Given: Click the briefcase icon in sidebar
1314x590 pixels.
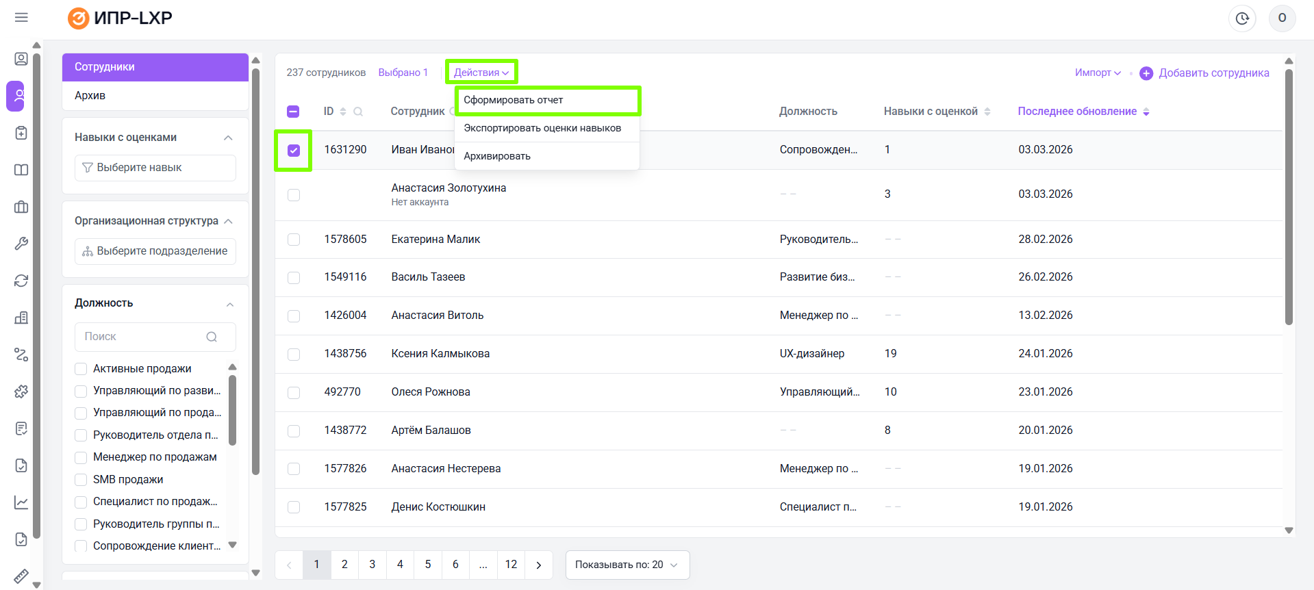Looking at the screenshot, I should [x=21, y=207].
